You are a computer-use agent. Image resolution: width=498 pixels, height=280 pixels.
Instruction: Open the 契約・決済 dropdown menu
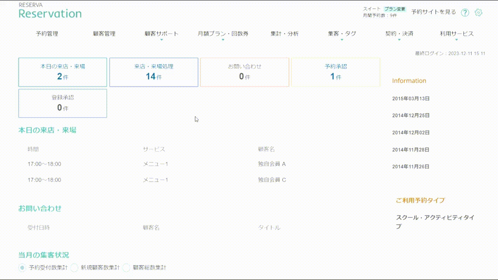[x=399, y=34]
